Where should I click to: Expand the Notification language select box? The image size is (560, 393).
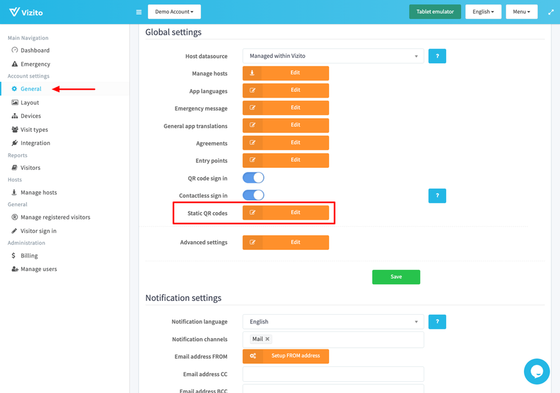click(333, 321)
